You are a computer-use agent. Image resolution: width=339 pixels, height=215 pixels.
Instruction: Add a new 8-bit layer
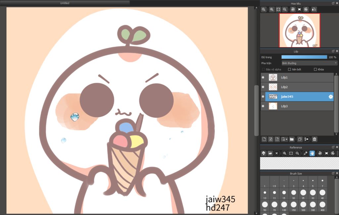click(271, 139)
